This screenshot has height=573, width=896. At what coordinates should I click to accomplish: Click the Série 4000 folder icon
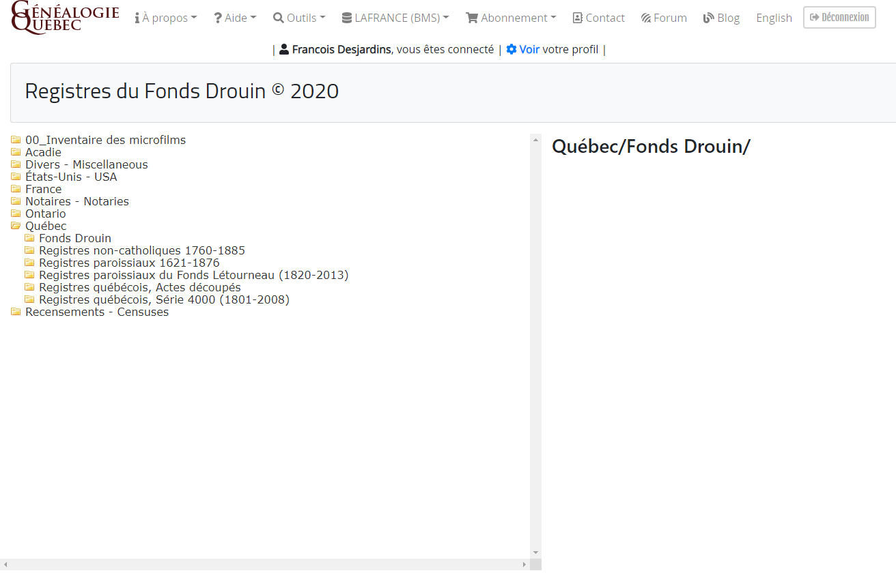29,299
